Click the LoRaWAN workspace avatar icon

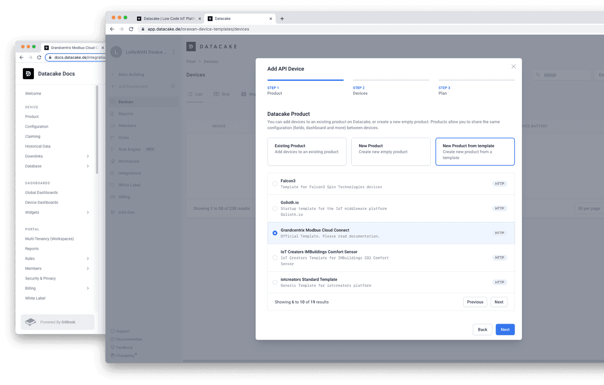tap(116, 52)
